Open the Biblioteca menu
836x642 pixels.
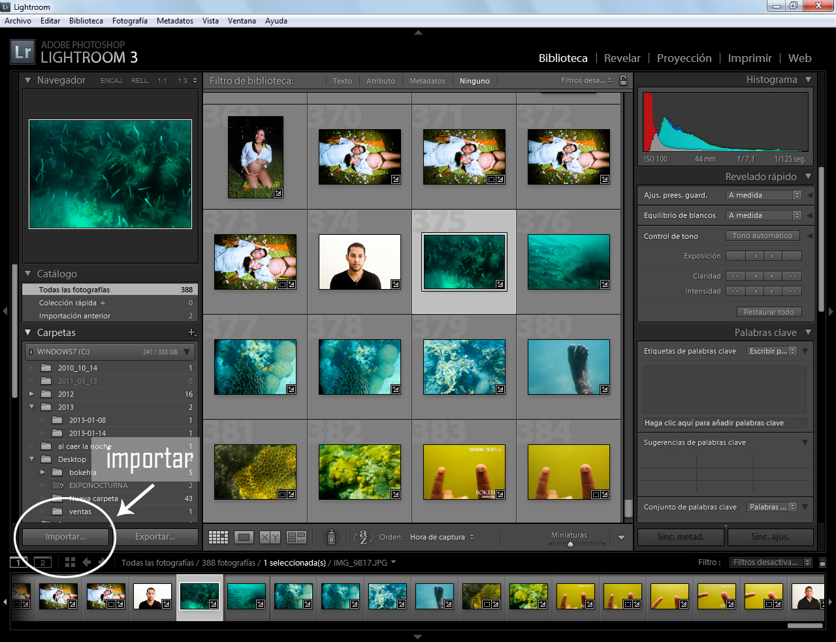click(86, 20)
